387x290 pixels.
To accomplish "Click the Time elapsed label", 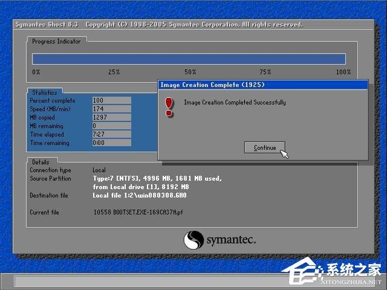I will (x=47, y=134).
